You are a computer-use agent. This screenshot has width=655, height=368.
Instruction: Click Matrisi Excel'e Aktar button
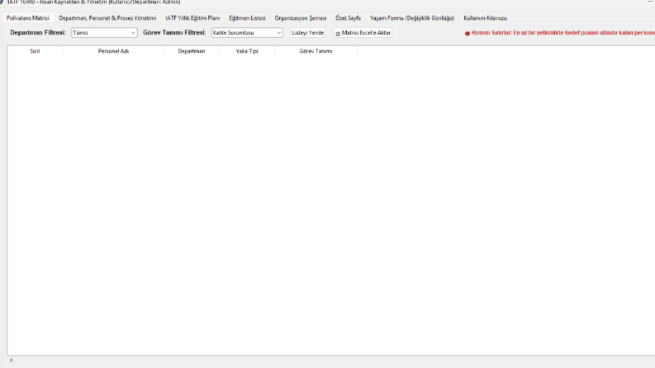(363, 32)
